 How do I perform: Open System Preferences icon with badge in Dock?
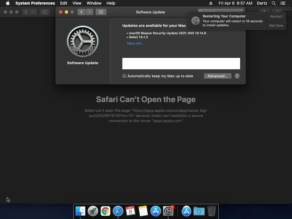pos(168,211)
